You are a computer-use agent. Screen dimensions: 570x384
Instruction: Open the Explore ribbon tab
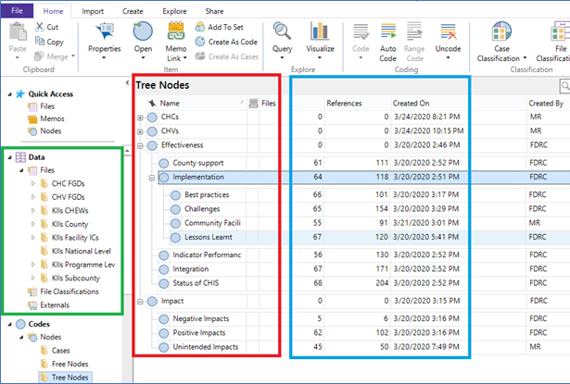177,10
